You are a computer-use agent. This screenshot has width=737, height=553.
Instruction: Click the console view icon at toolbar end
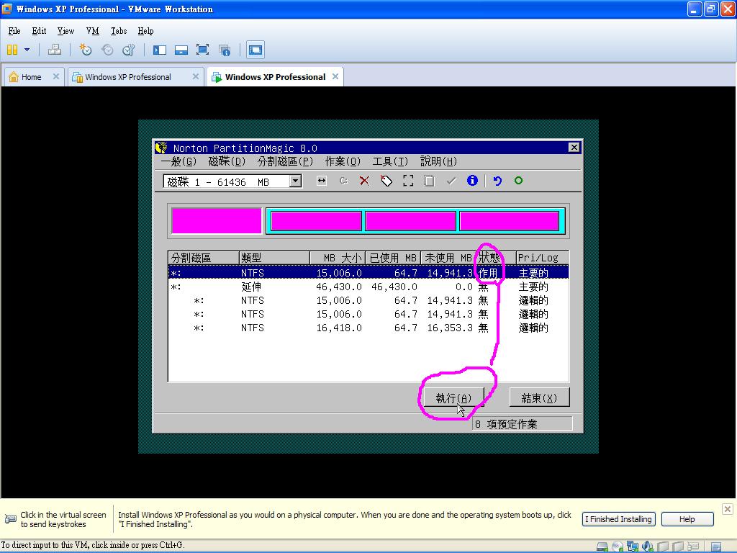(x=256, y=50)
